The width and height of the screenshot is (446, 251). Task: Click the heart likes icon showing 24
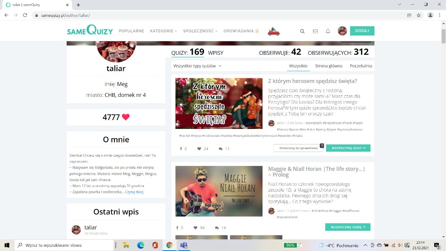(x=199, y=149)
